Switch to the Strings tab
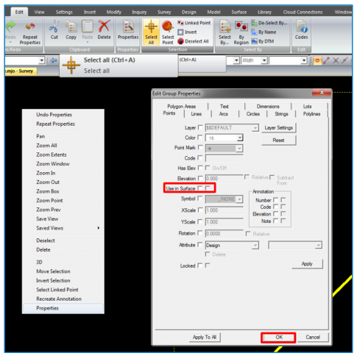357x356 pixels. tap(281, 114)
